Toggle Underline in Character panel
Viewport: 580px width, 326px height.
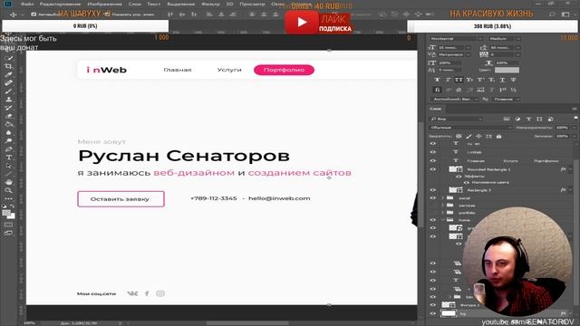click(x=502, y=80)
